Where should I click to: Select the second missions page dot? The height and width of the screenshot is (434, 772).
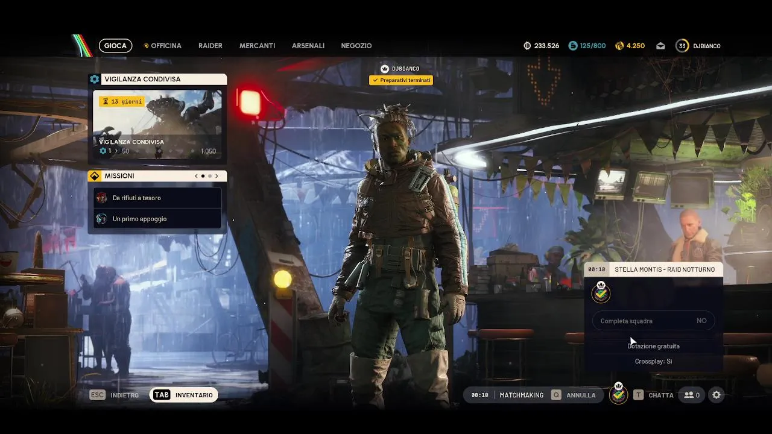tap(209, 176)
